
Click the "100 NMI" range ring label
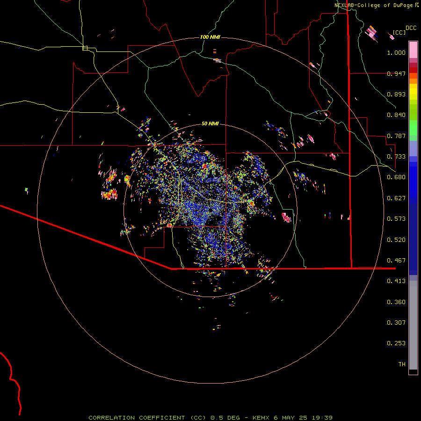click(x=210, y=37)
